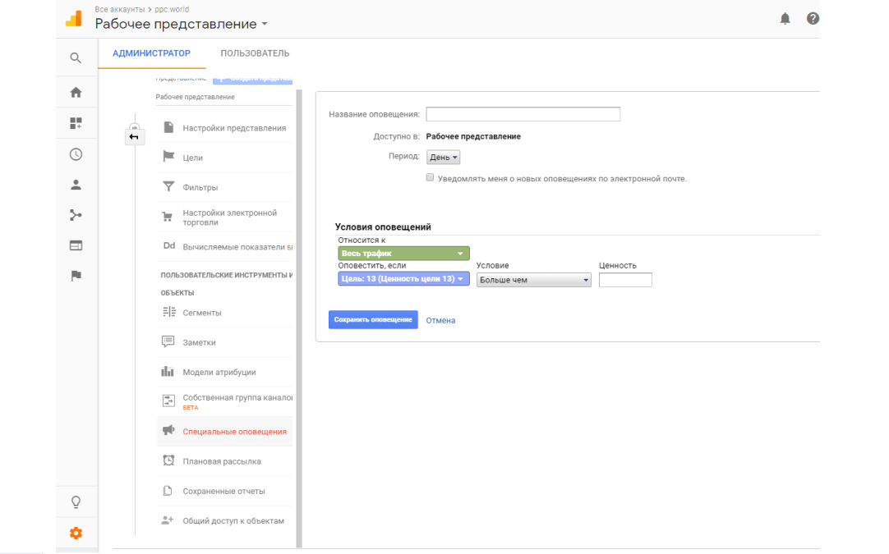The width and height of the screenshot is (889, 554).
Task: Click the Настройки представления document icon
Action: (168, 127)
